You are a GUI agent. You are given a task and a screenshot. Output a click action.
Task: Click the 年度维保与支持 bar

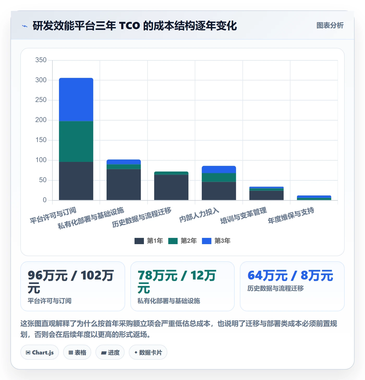(314, 198)
